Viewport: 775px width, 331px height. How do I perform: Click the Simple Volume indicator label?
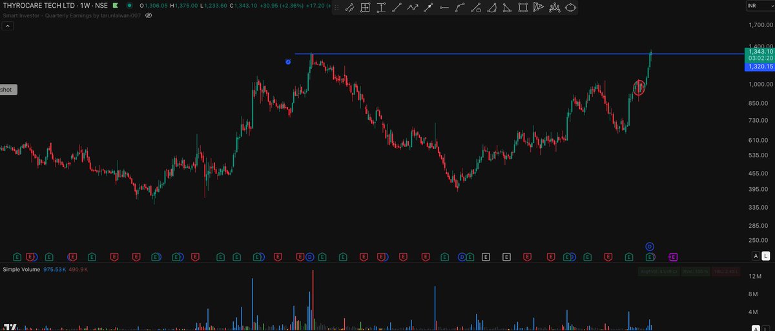21,269
